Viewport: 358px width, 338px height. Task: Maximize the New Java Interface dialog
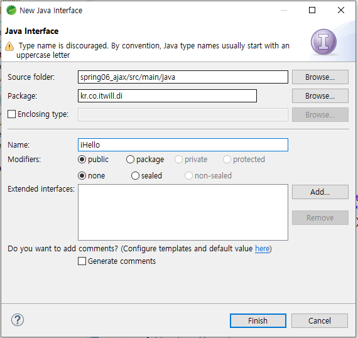tap(312, 10)
